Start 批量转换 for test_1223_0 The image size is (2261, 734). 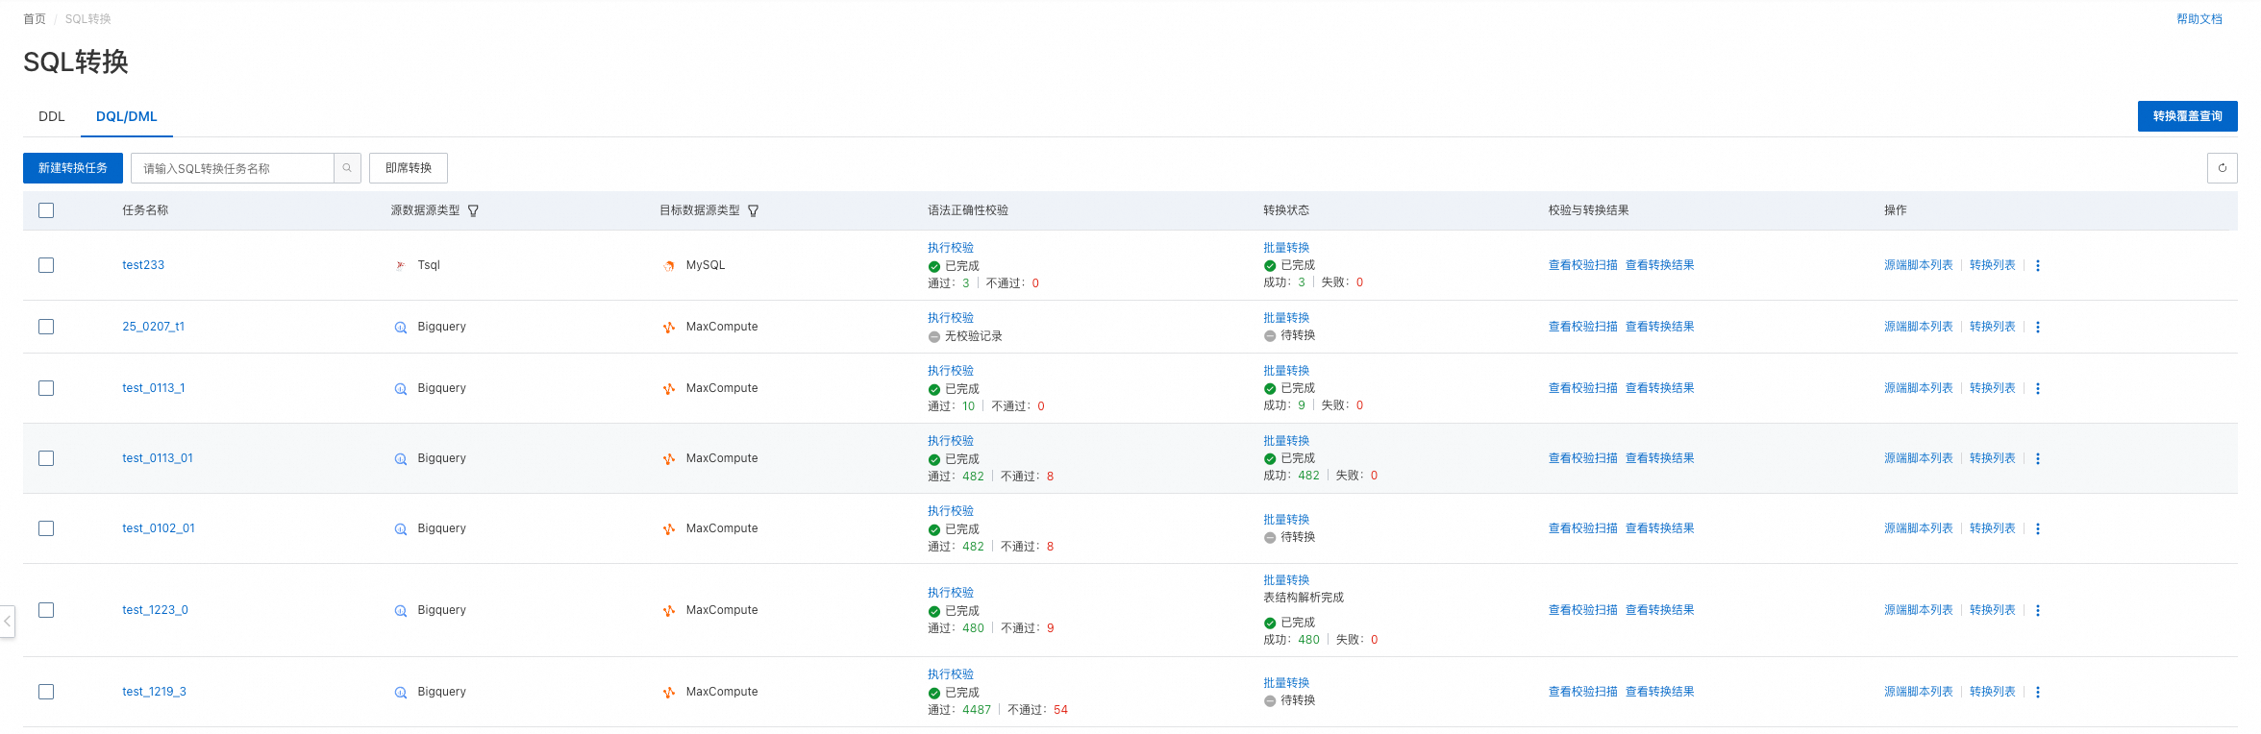[1286, 580]
